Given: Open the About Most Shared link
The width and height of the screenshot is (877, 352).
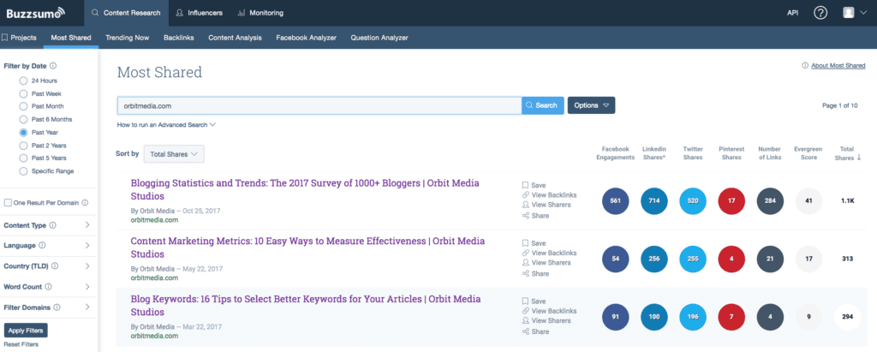Looking at the screenshot, I should coord(838,66).
